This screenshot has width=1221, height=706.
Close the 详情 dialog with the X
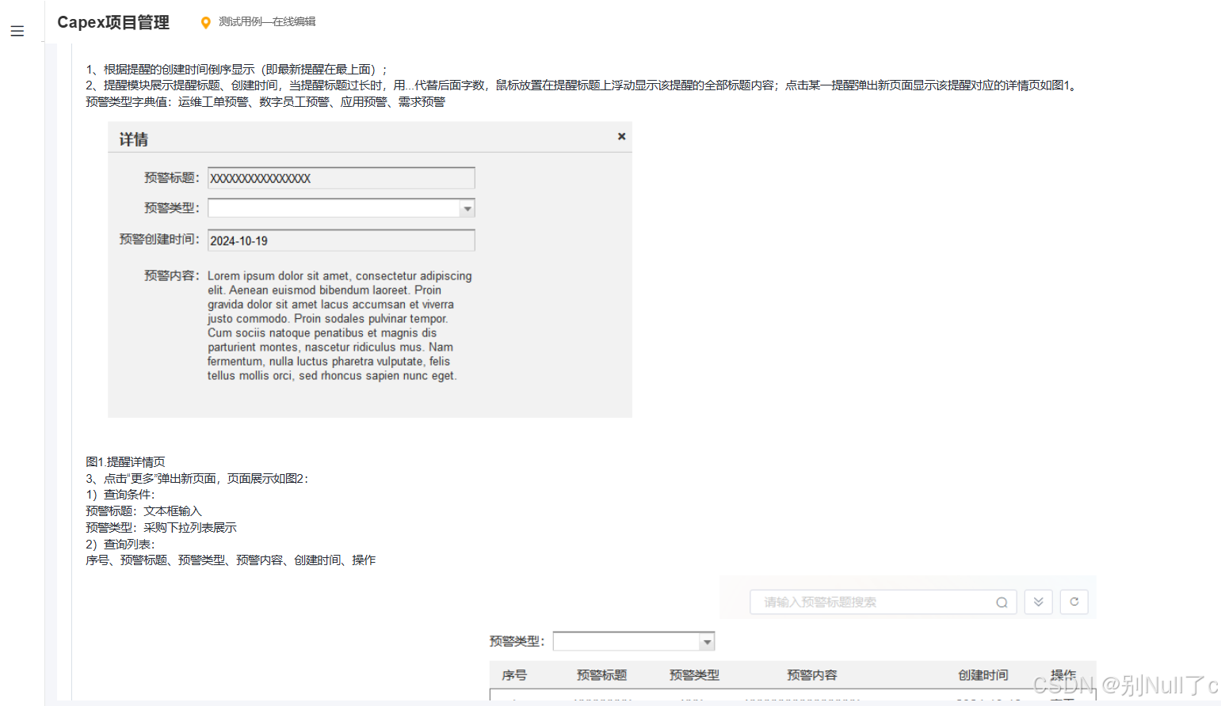(x=621, y=136)
